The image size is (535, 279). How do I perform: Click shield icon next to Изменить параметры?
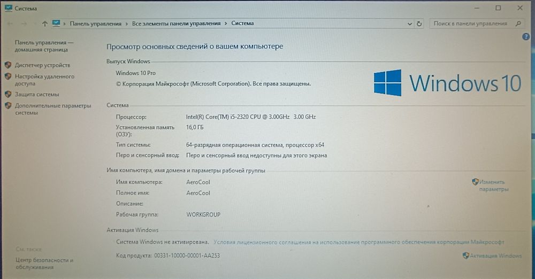pos(475,182)
